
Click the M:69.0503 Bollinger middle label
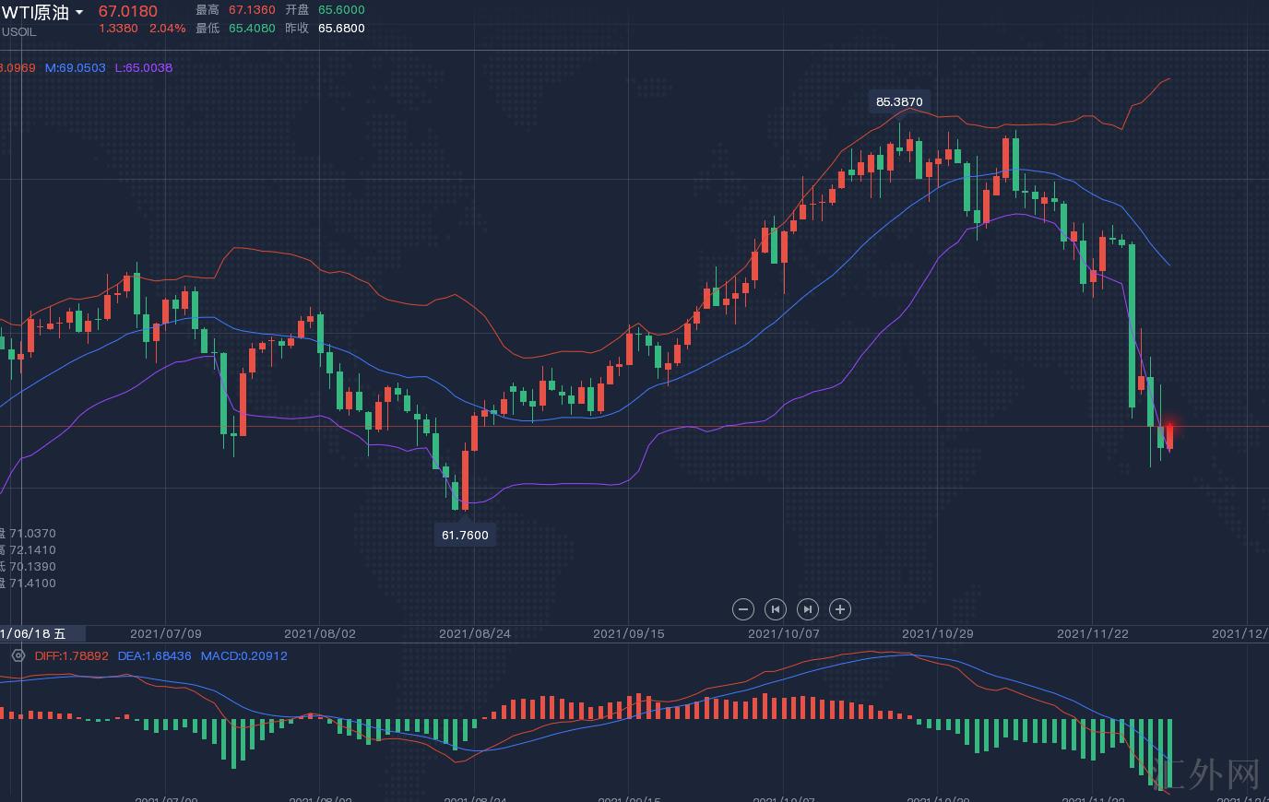tap(75, 68)
